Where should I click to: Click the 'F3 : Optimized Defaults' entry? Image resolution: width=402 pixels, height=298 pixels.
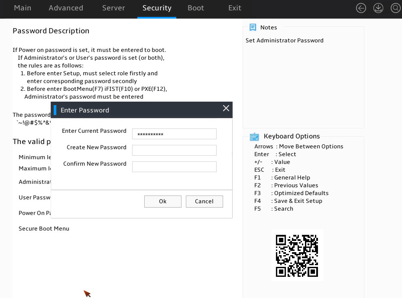click(x=291, y=193)
